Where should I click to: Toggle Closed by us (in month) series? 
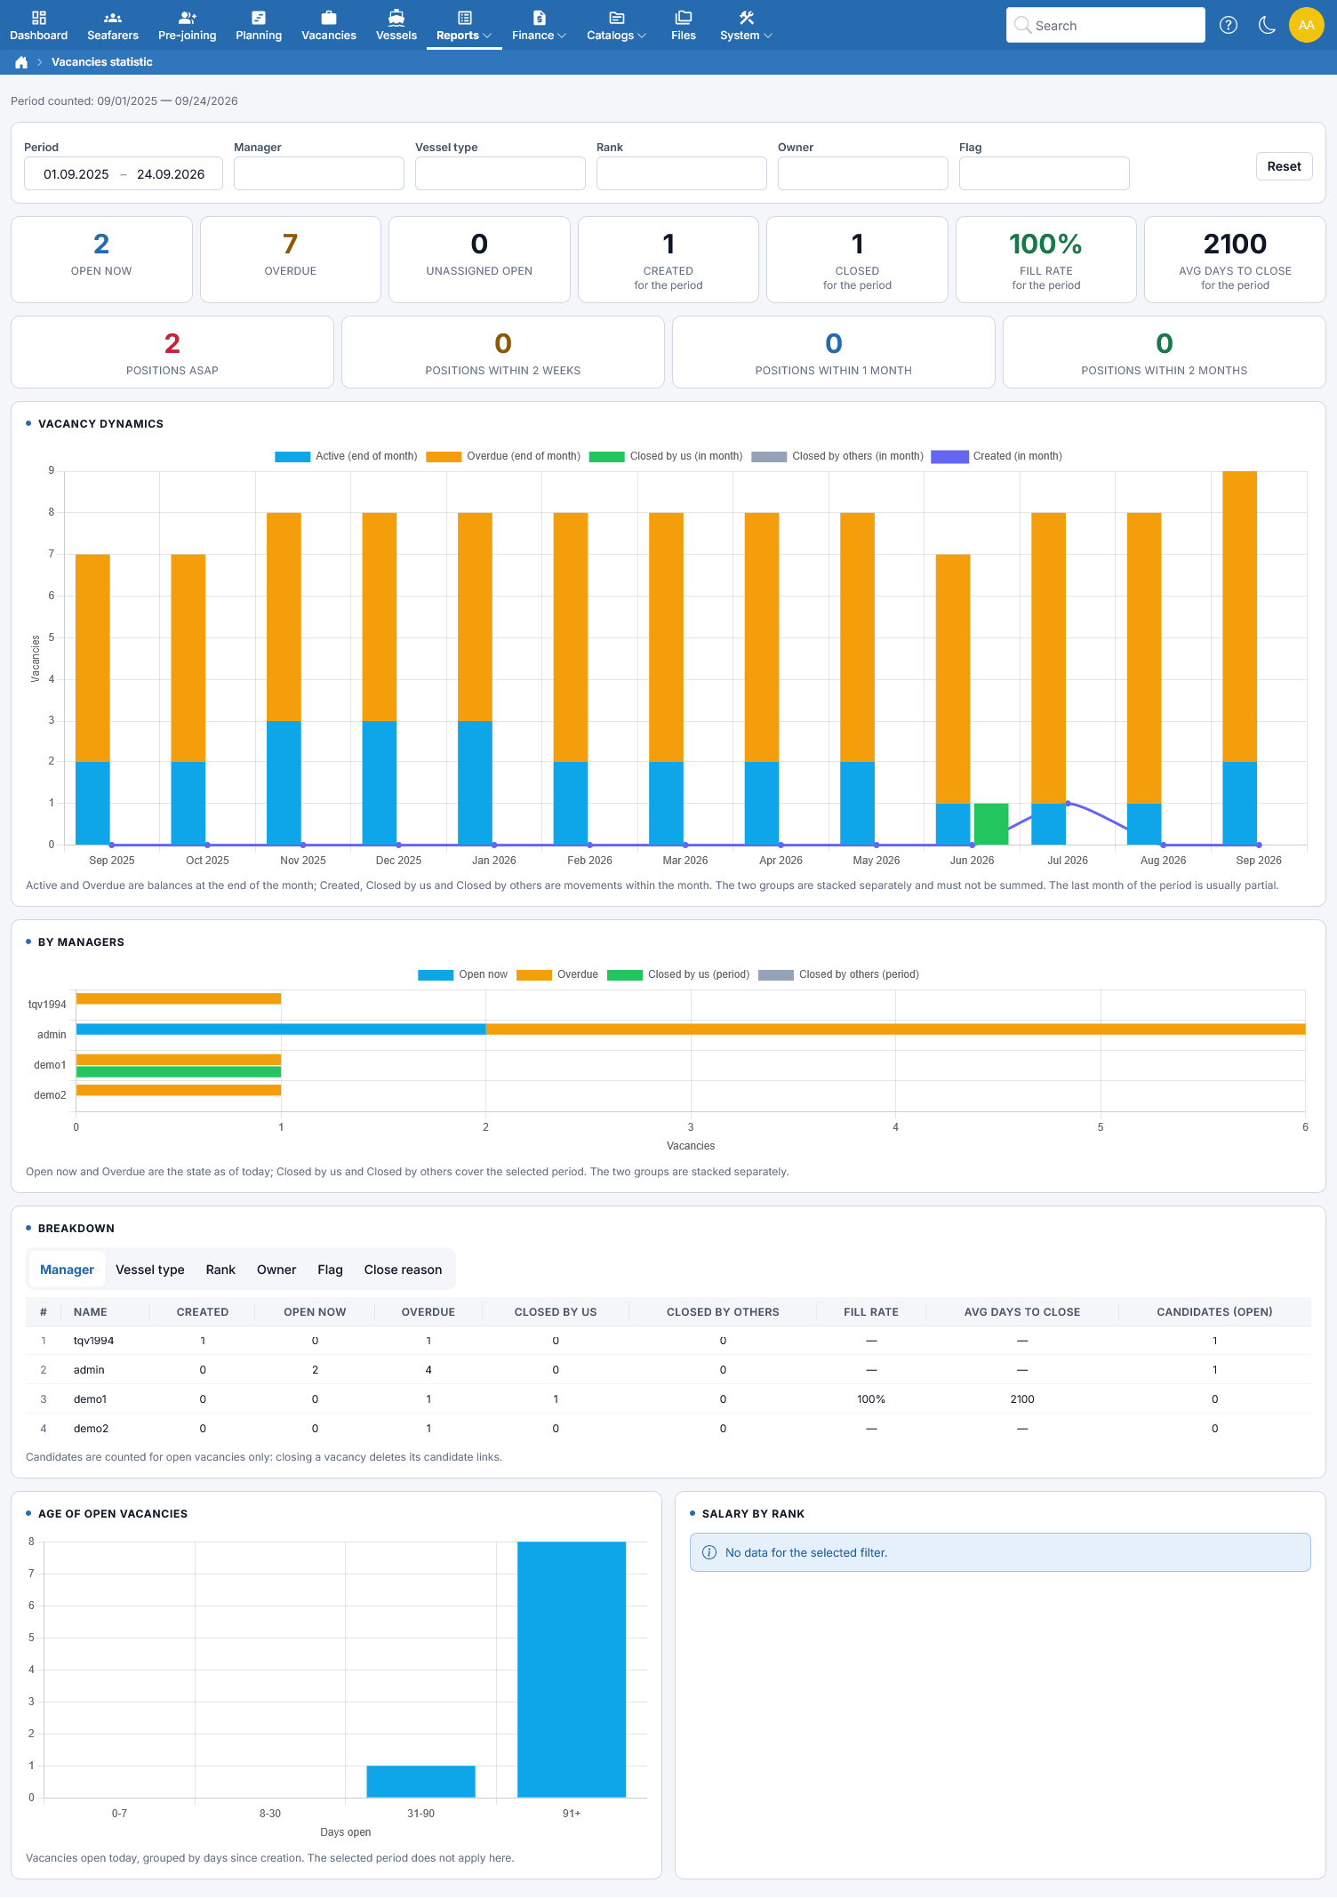click(666, 456)
